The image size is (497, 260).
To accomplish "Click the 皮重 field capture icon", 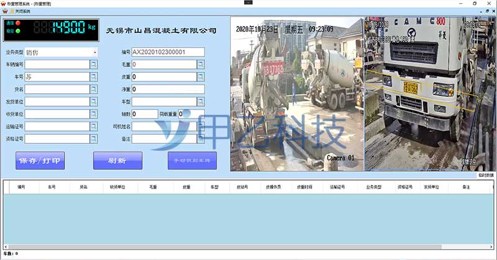I will coord(201,77).
